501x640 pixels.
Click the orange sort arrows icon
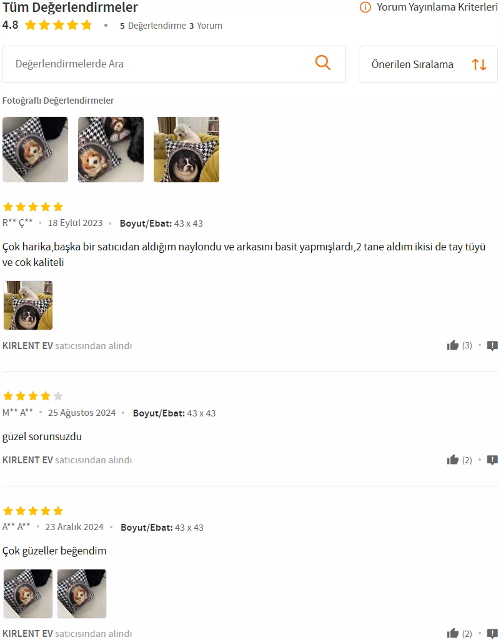pyautogui.click(x=479, y=64)
